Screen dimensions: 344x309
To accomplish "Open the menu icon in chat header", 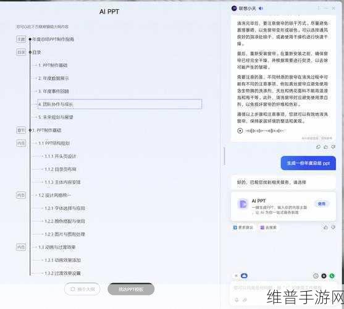I will point(318,8).
